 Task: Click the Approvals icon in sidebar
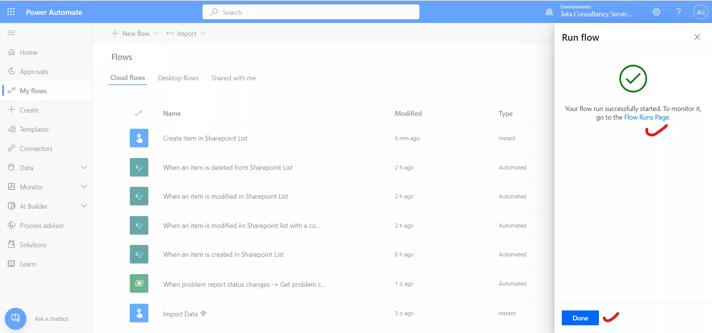(x=11, y=71)
